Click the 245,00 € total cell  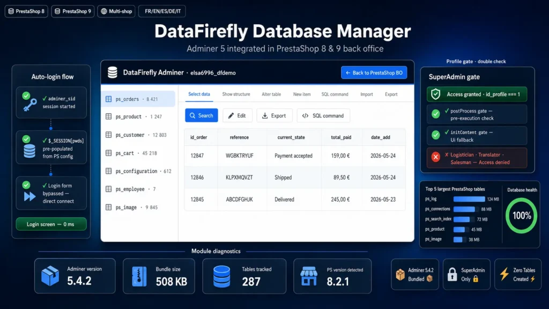pos(340,200)
